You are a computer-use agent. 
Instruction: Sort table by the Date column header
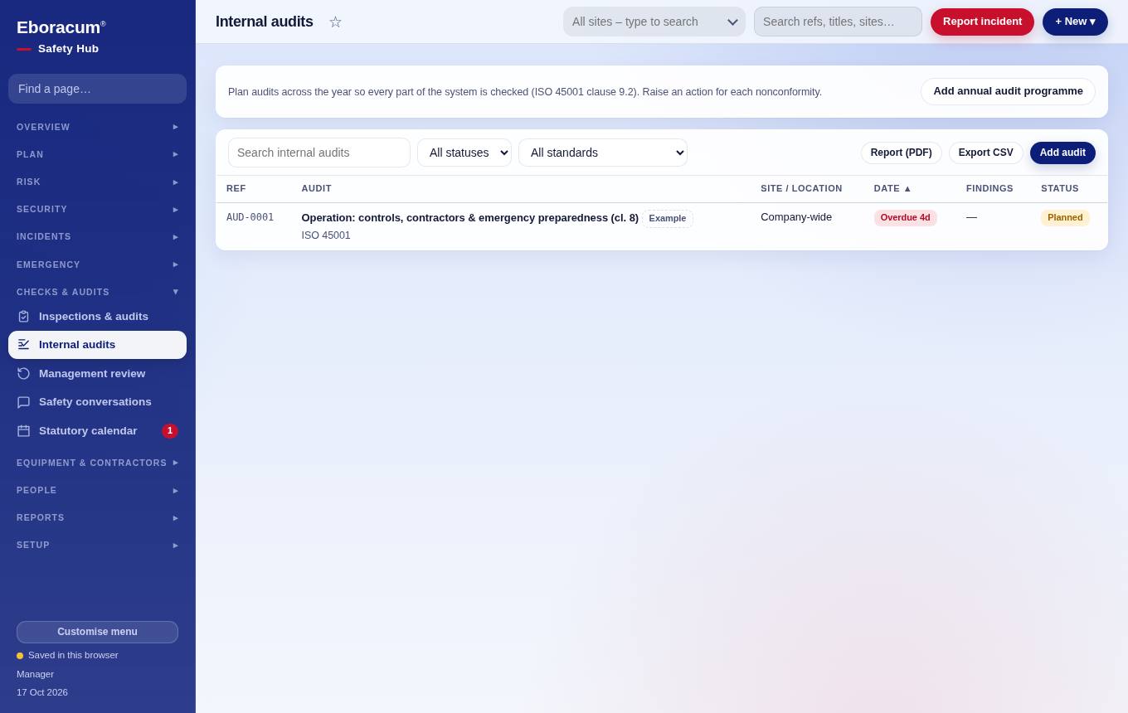point(892,188)
